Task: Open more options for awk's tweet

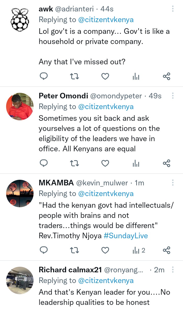Action: click(173, 9)
